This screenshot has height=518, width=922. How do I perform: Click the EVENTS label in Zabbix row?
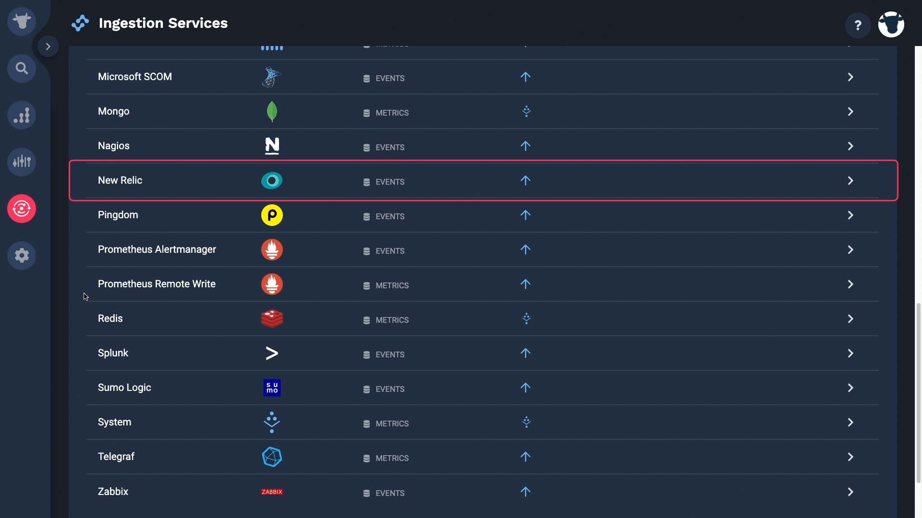click(x=390, y=493)
